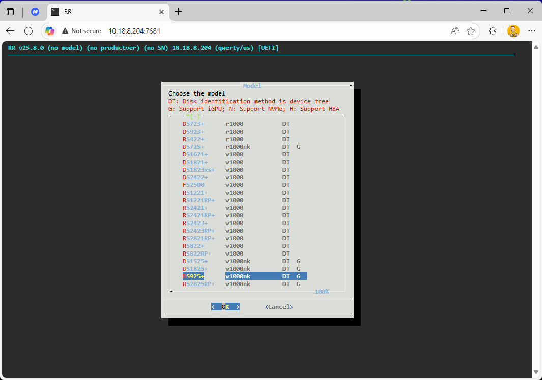Open the browser extensions icon
Image resolution: width=542 pixels, height=380 pixels.
click(493, 31)
